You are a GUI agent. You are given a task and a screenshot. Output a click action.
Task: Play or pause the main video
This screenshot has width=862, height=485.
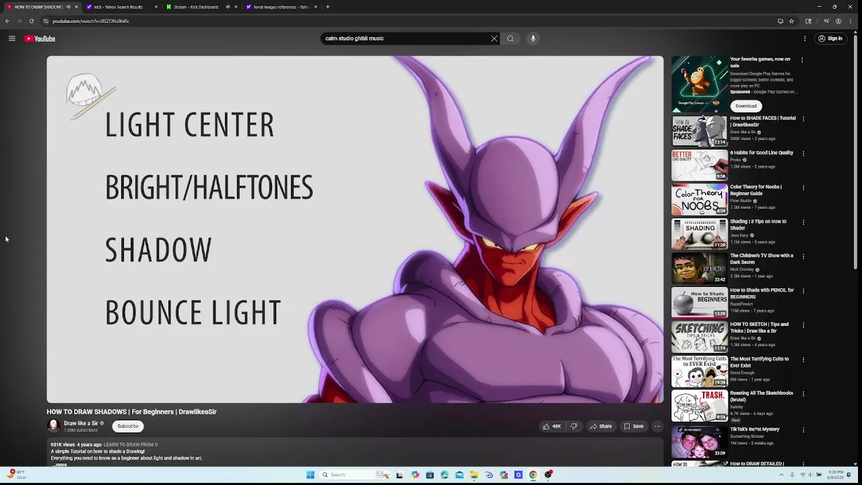[x=355, y=229]
